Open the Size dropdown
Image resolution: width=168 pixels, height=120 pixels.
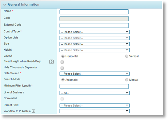point(95,44)
